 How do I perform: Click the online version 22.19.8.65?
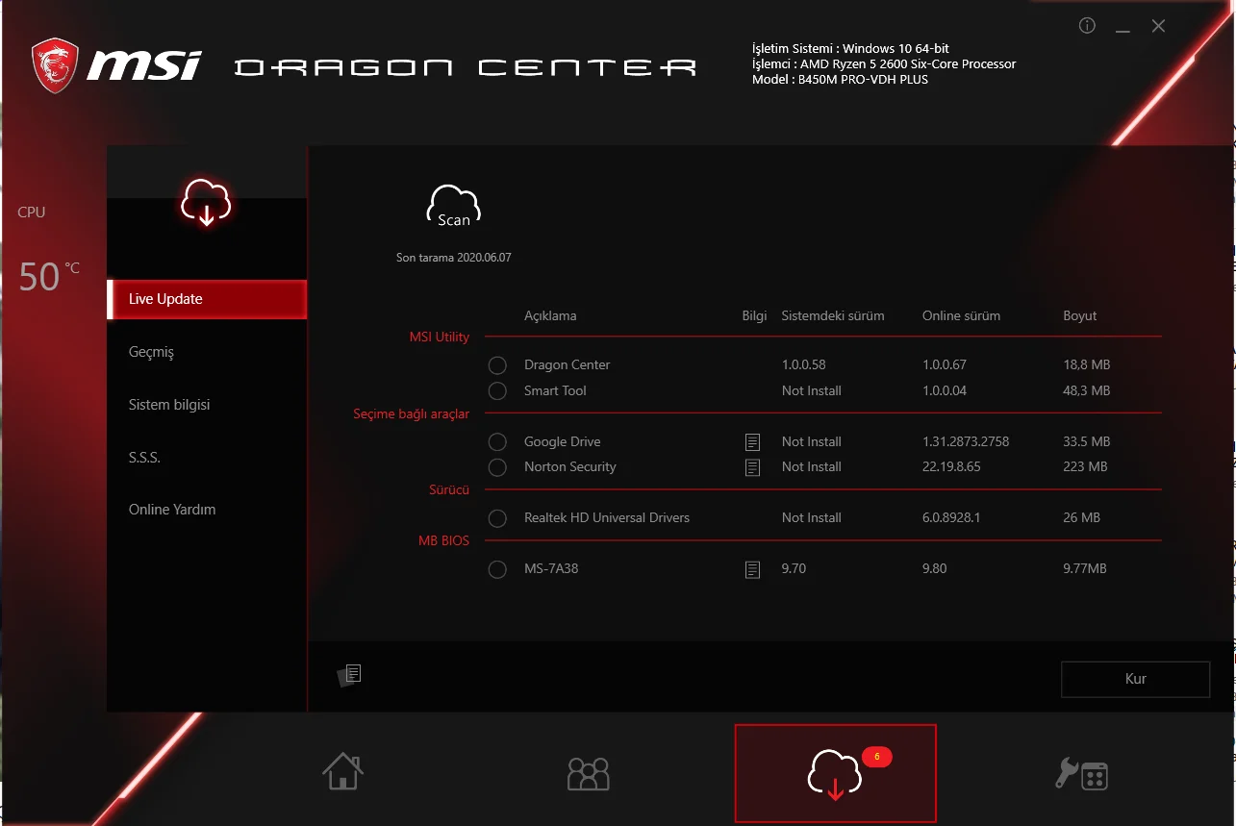click(951, 467)
